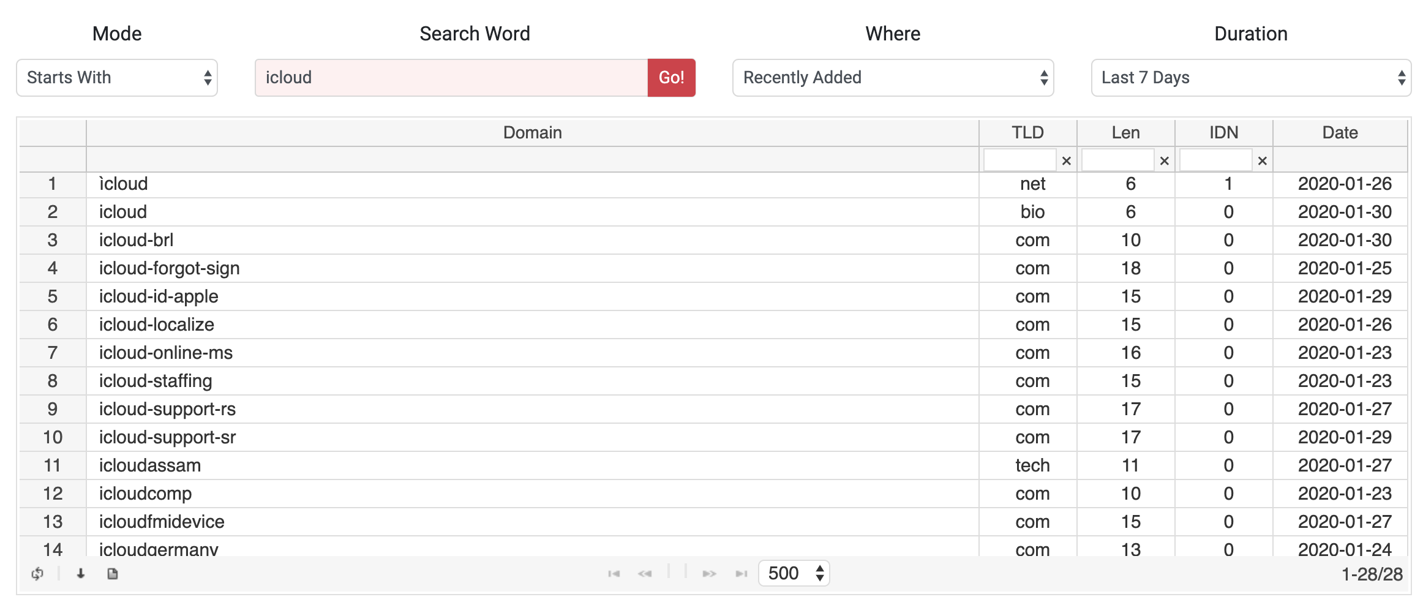Screen dimensions: 1423x605
Task: Open the Where dropdown showing Recently Added
Action: click(x=893, y=78)
